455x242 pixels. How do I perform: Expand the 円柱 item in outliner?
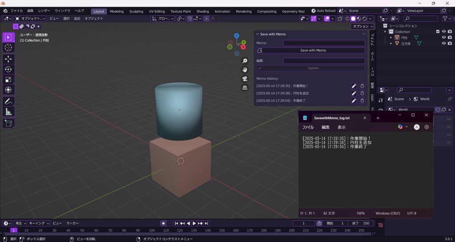[391, 38]
